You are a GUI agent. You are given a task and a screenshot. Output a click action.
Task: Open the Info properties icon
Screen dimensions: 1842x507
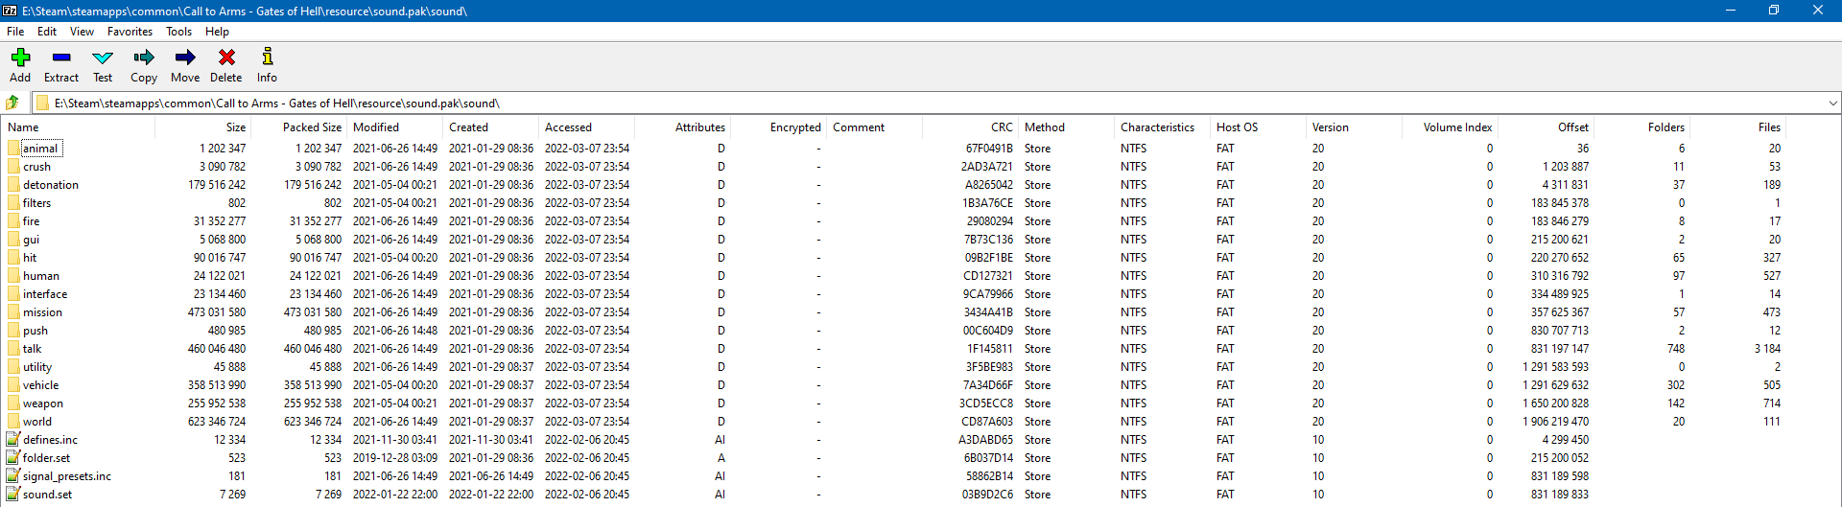coord(268,57)
